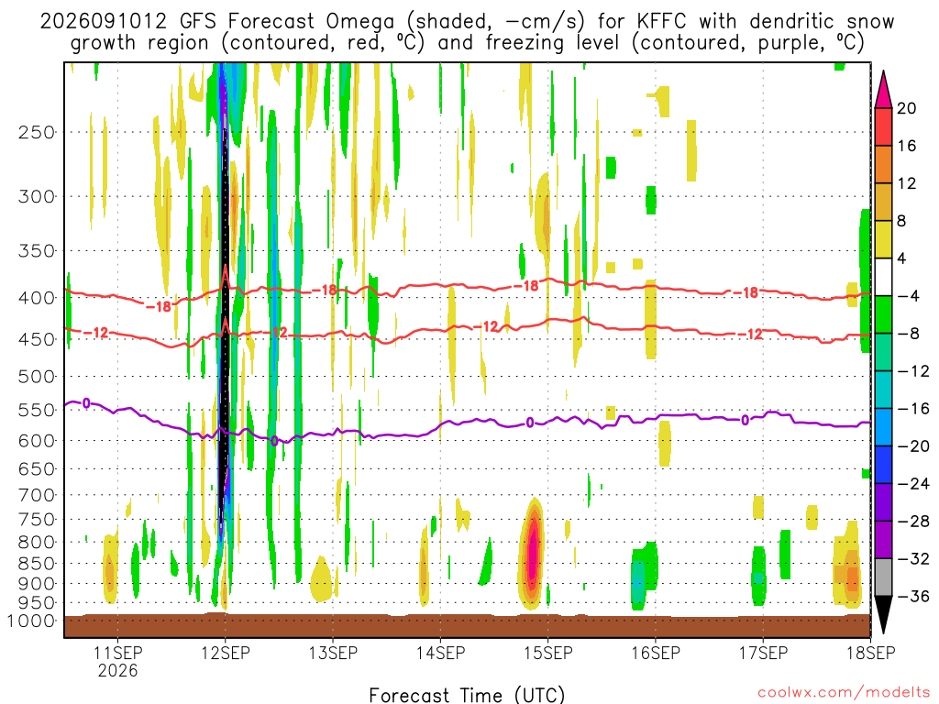
Task: Click the chart title text mentioning KFFC
Action: (467, 32)
